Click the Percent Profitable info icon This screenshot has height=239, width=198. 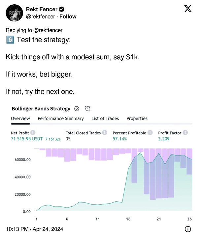click(150, 133)
